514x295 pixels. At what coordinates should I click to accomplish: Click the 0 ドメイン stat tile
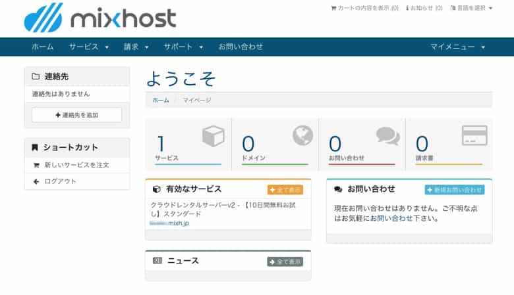pyautogui.click(x=275, y=145)
